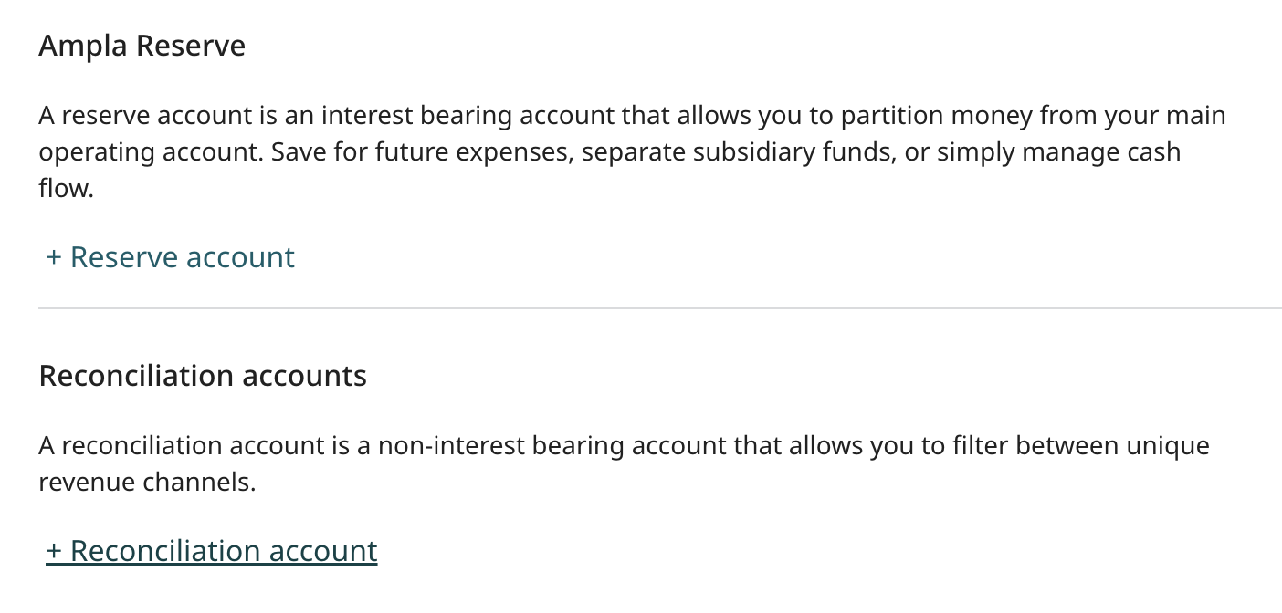The image size is (1282, 613).
Task: Select the Ampla Reserve heading
Action: click(x=142, y=46)
